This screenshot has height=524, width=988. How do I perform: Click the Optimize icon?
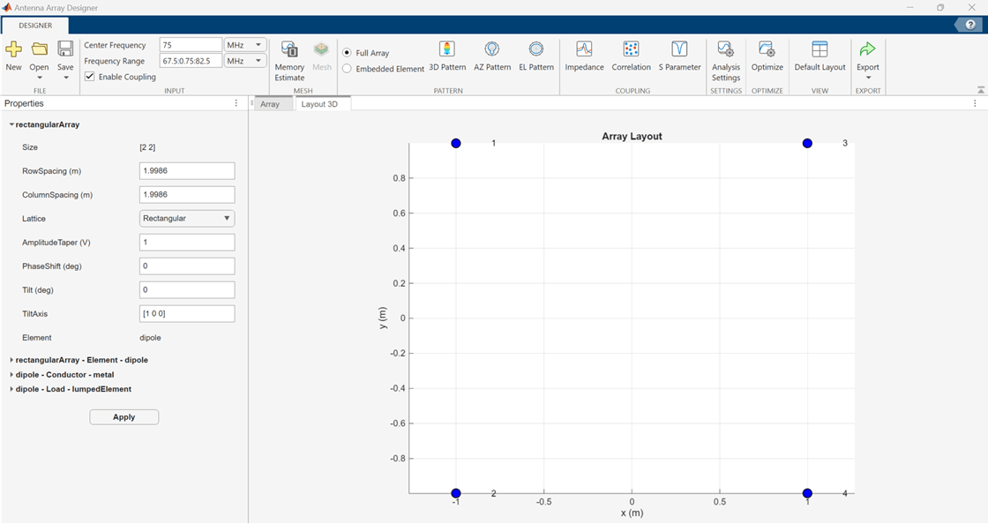[767, 49]
